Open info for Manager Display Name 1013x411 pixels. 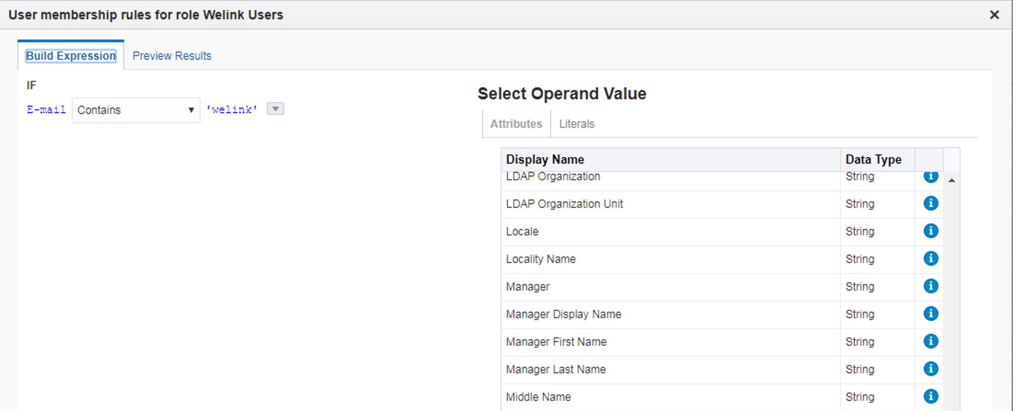931,314
